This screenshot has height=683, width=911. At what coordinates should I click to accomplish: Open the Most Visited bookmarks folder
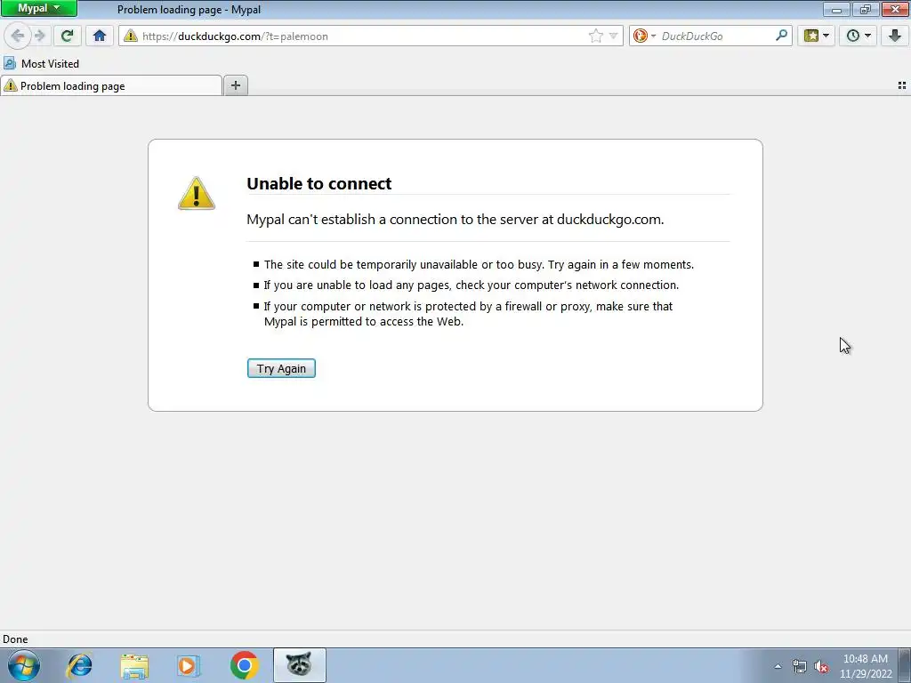[41, 64]
